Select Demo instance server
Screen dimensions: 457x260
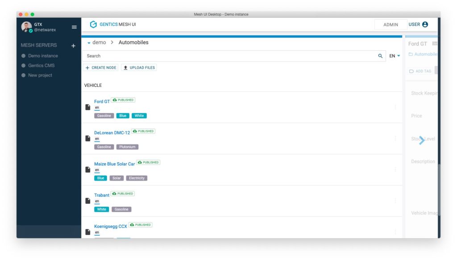(x=43, y=56)
